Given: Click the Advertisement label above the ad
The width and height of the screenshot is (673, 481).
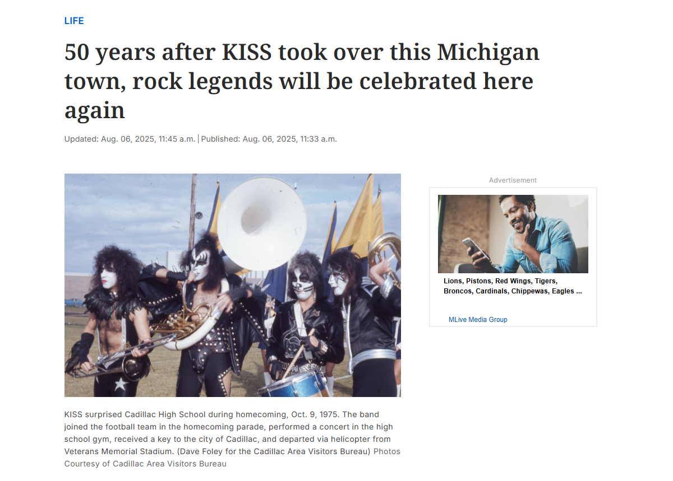Looking at the screenshot, I should pyautogui.click(x=513, y=180).
